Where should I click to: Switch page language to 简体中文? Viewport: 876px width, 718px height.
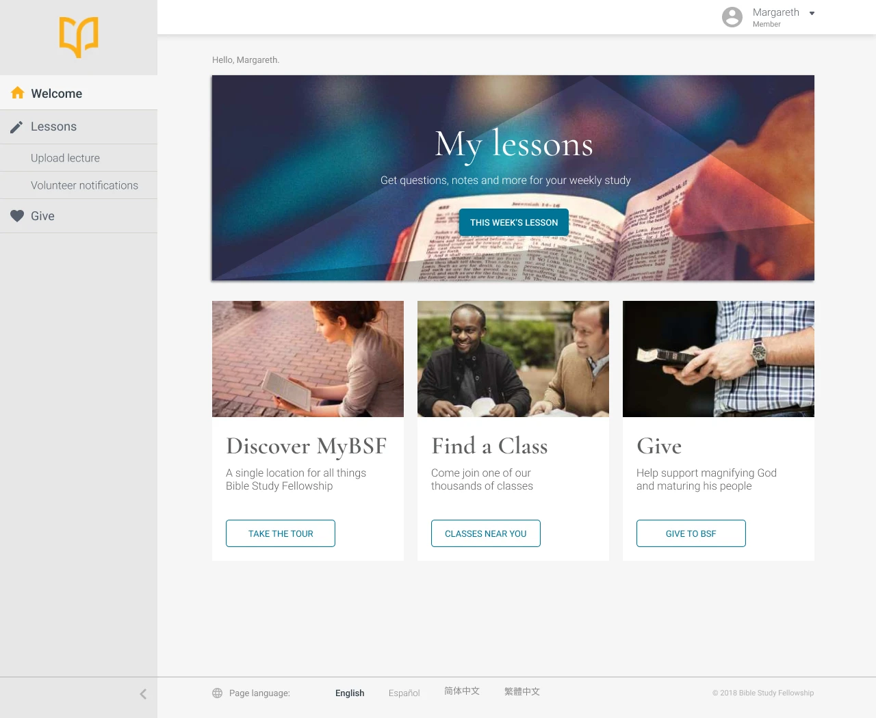tap(462, 691)
